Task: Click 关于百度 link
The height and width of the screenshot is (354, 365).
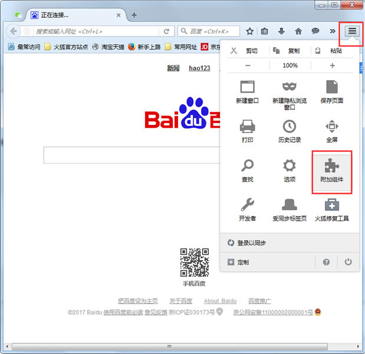Action: click(x=181, y=301)
